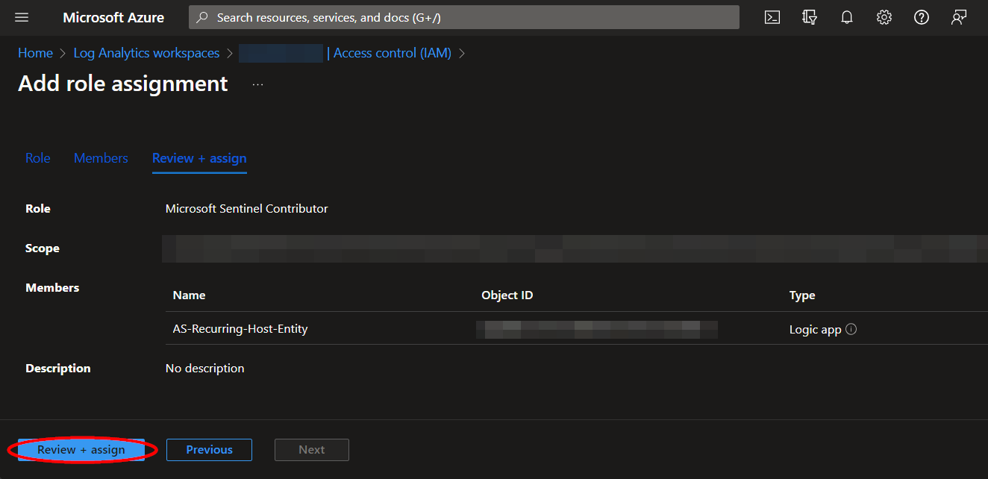This screenshot has width=988, height=479.
Task: Click the Logic app type cell
Action: click(x=816, y=329)
